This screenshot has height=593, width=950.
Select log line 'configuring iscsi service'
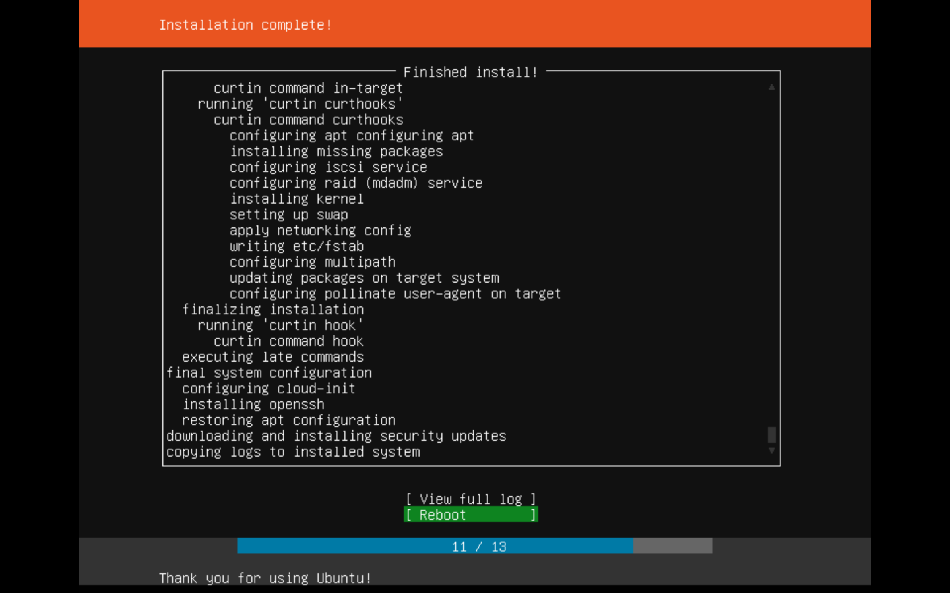pyautogui.click(x=328, y=167)
